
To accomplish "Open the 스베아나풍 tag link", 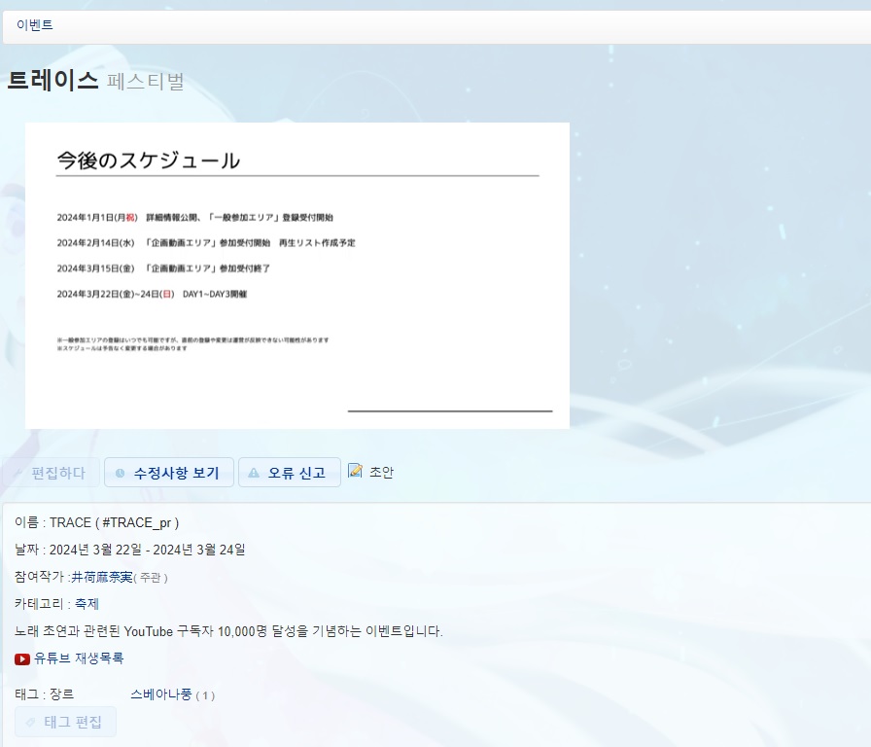I will [161, 694].
